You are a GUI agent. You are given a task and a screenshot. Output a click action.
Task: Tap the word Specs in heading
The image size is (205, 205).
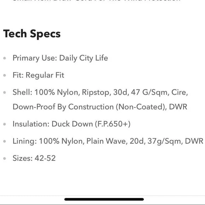coord(45,34)
